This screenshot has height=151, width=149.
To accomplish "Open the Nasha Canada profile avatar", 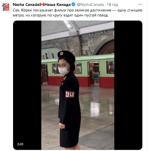I will coord(6,7).
